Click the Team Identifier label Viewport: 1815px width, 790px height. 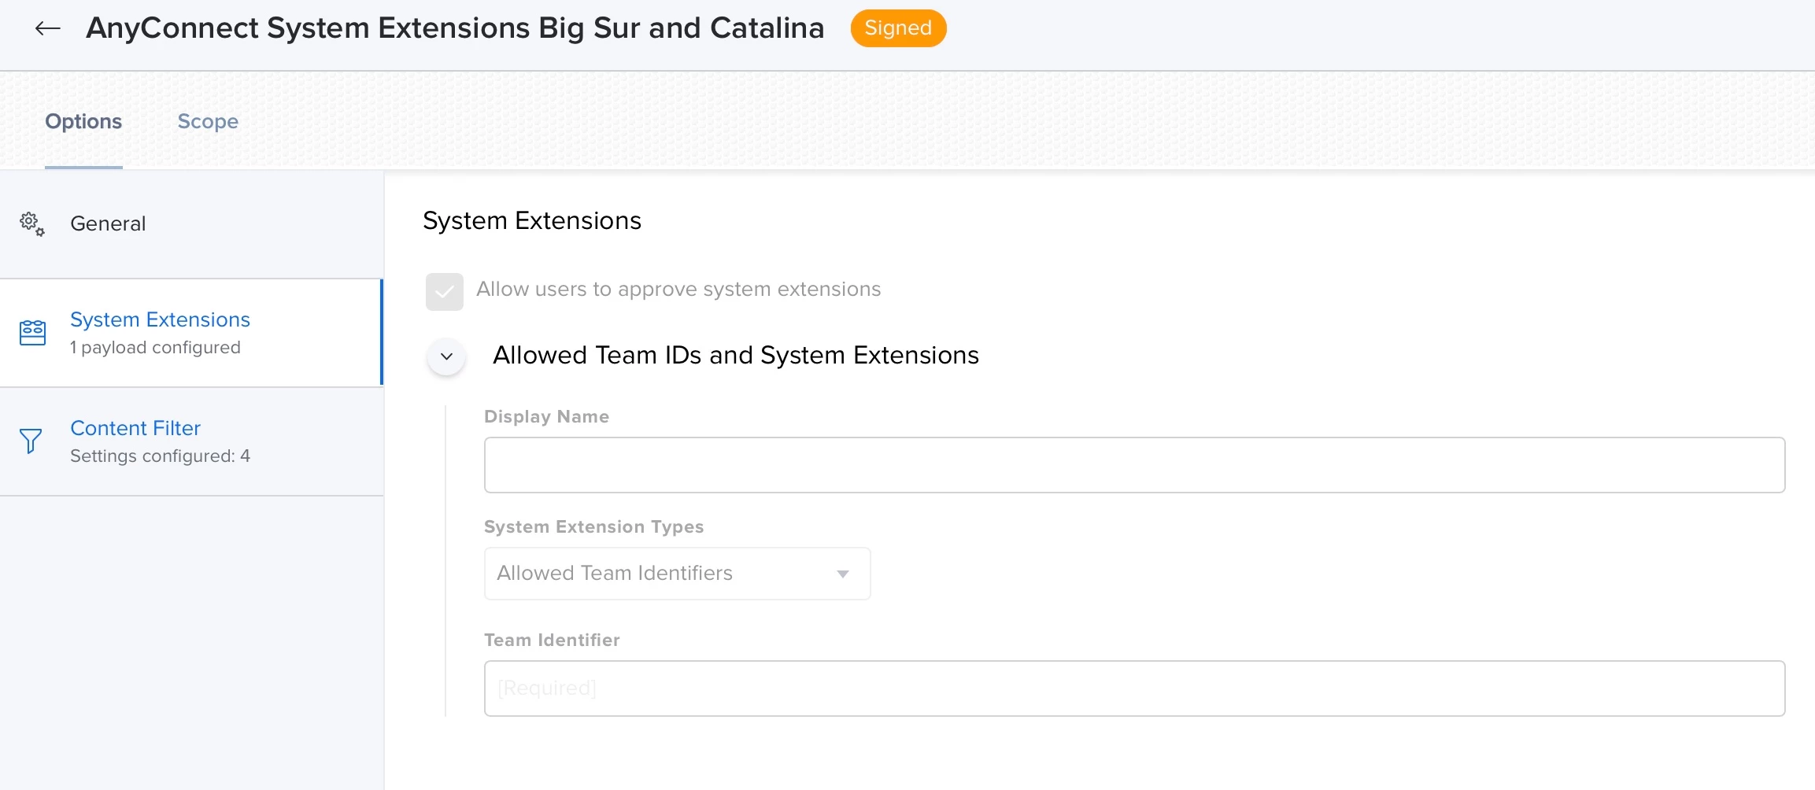pyautogui.click(x=552, y=640)
